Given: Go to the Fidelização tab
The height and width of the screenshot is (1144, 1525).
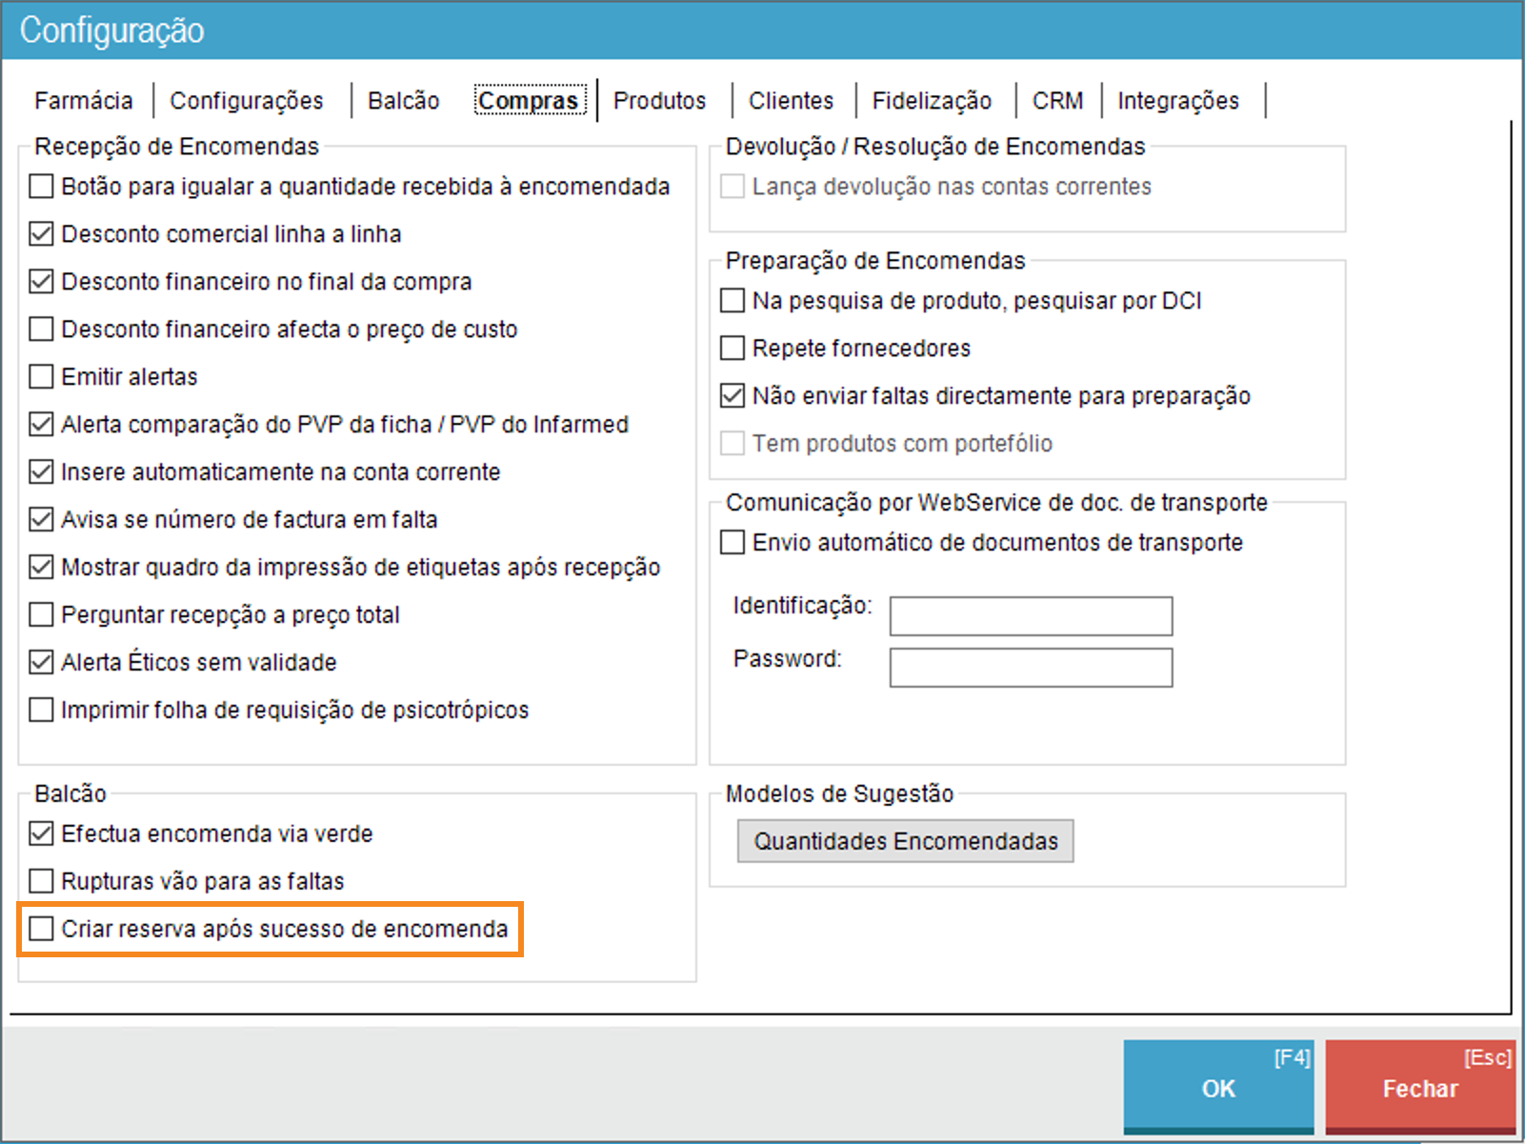Looking at the screenshot, I should point(932,101).
